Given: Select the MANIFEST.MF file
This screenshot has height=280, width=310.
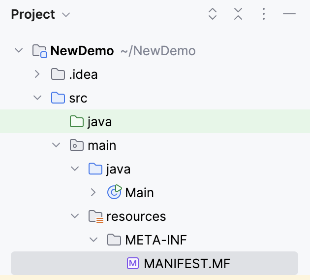Looking at the screenshot, I should (186, 264).
